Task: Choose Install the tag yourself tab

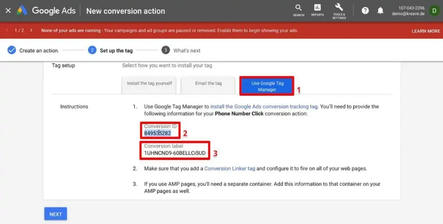Action: pyautogui.click(x=149, y=85)
